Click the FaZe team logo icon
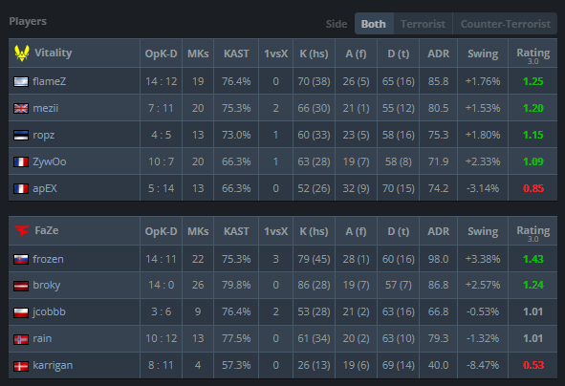565x386 pixels. (x=22, y=230)
